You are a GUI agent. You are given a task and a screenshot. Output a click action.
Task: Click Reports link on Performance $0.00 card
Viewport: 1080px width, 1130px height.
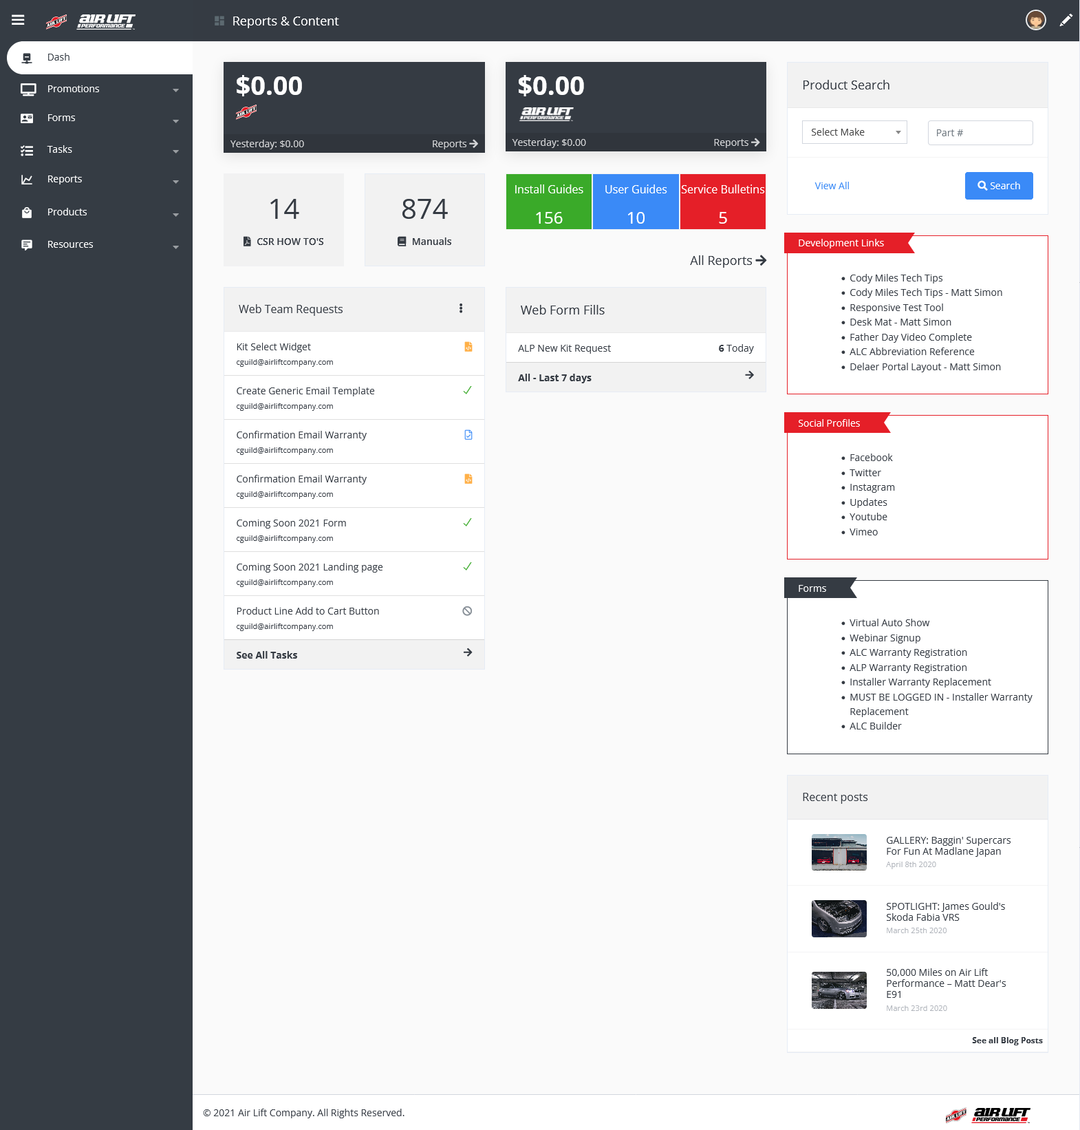point(737,142)
